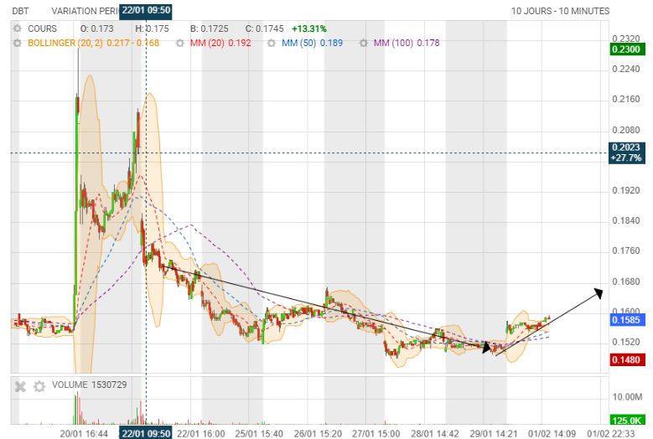This screenshot has height=439, width=653.
Task: Click the 0.1760 price axis label
Action: (626, 250)
